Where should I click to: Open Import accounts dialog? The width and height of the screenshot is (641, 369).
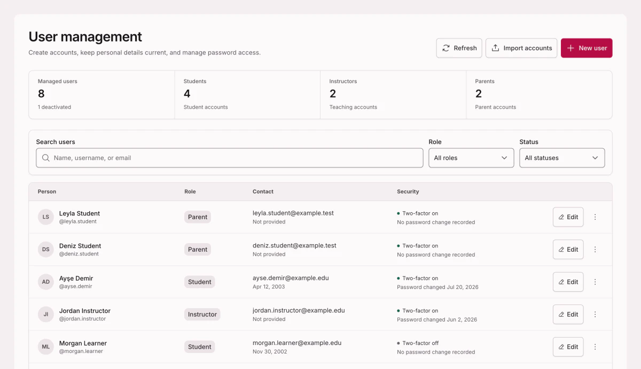(521, 48)
